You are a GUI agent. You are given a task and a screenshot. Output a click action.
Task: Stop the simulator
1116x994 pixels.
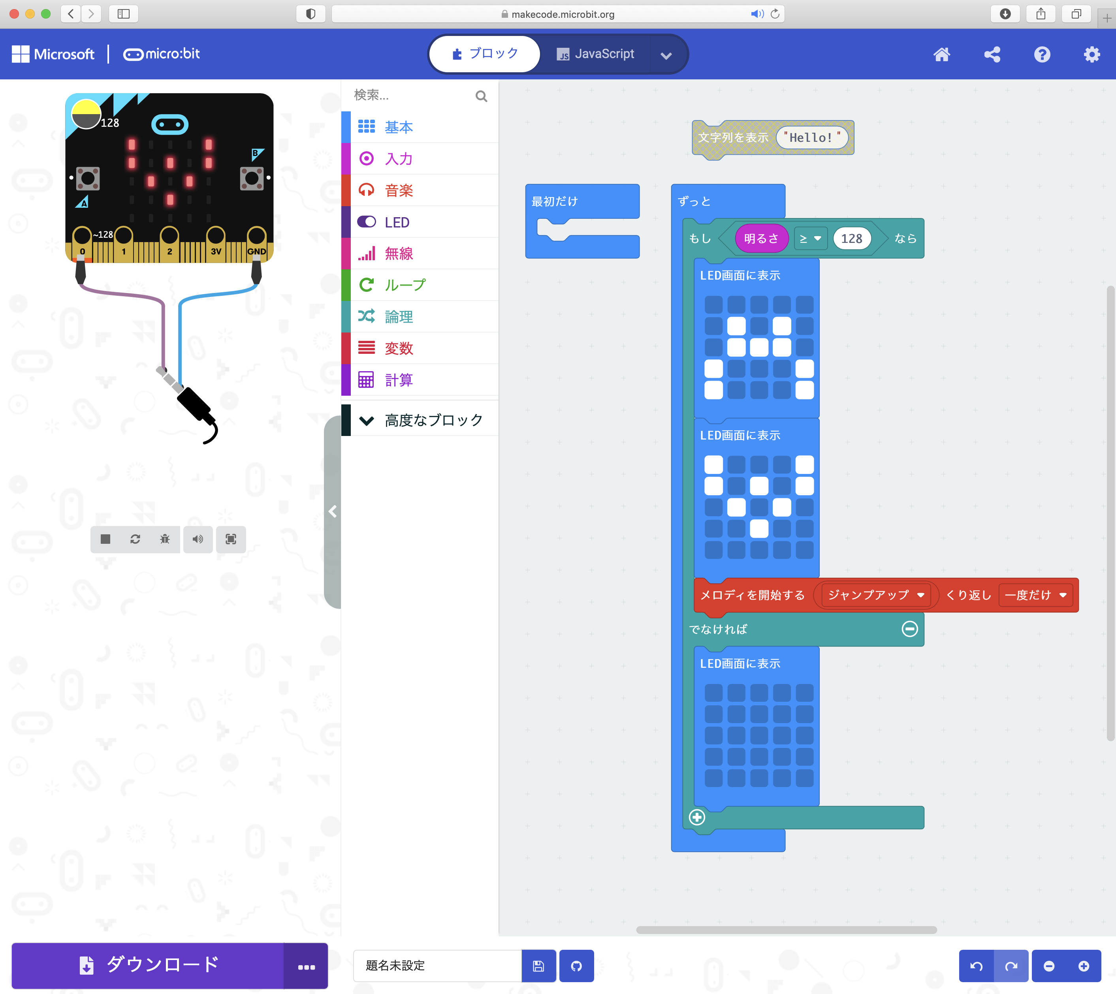point(105,539)
